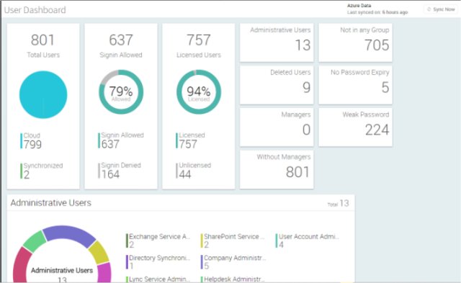Image resolution: width=461 pixels, height=283 pixels.
Task: Select the Synchronized 2 legend entry
Action: pos(42,171)
